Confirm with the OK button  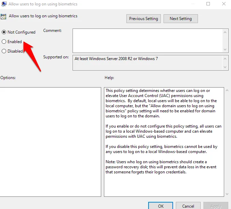(x=160, y=206)
